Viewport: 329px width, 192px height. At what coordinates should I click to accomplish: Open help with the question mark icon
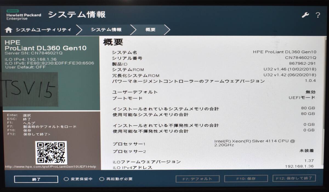[318, 15]
